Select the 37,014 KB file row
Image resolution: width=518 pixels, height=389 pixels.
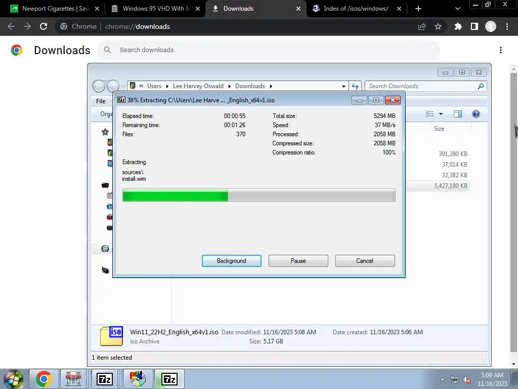[x=454, y=165]
